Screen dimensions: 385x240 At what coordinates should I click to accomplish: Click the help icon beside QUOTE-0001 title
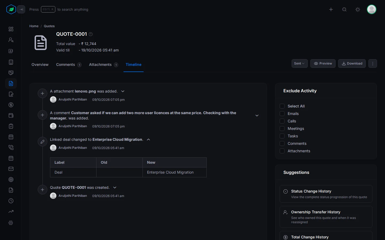91,34
